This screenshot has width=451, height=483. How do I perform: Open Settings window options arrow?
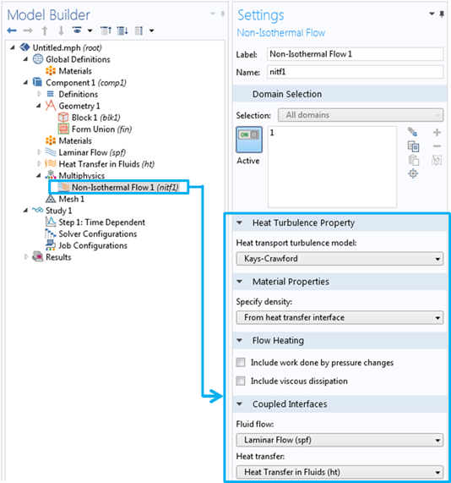[x=432, y=14]
